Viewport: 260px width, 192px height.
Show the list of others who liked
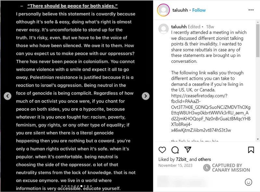[x=204, y=159]
